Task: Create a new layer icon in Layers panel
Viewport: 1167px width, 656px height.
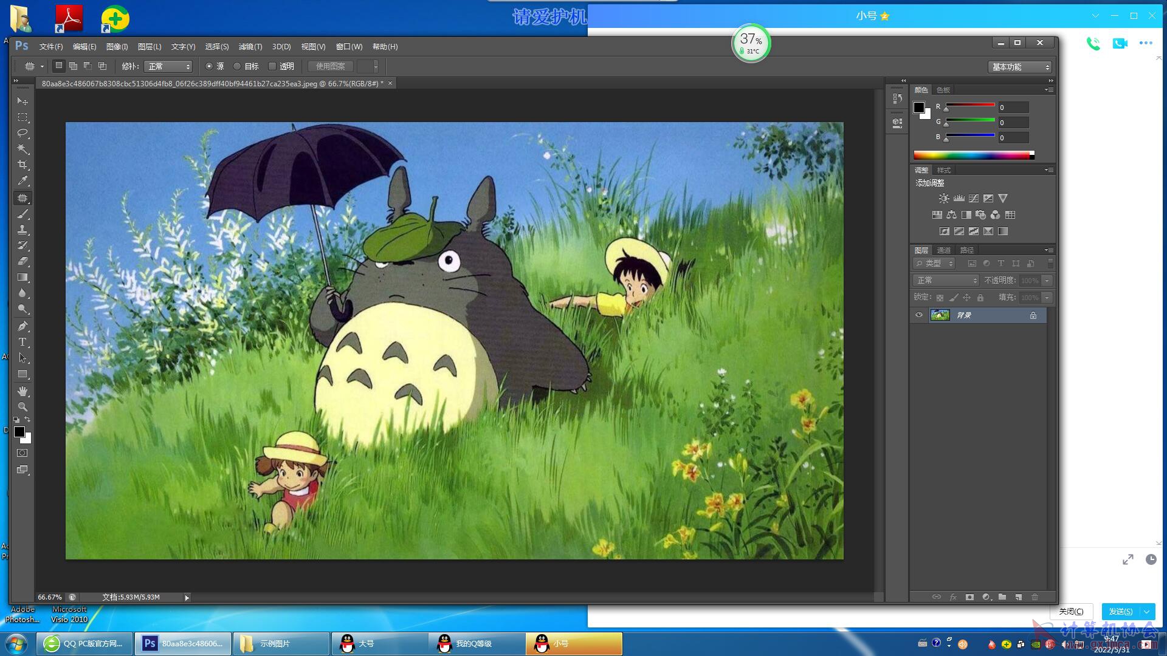Action: click(1019, 597)
